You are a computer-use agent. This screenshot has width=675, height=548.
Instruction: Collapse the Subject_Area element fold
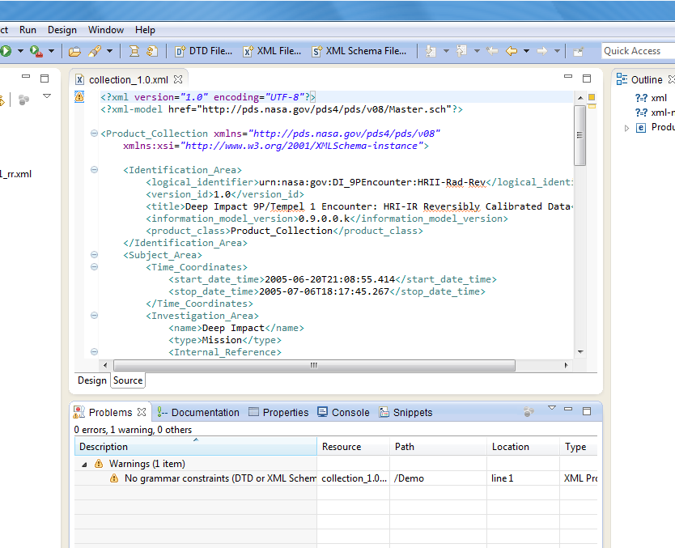tap(94, 254)
